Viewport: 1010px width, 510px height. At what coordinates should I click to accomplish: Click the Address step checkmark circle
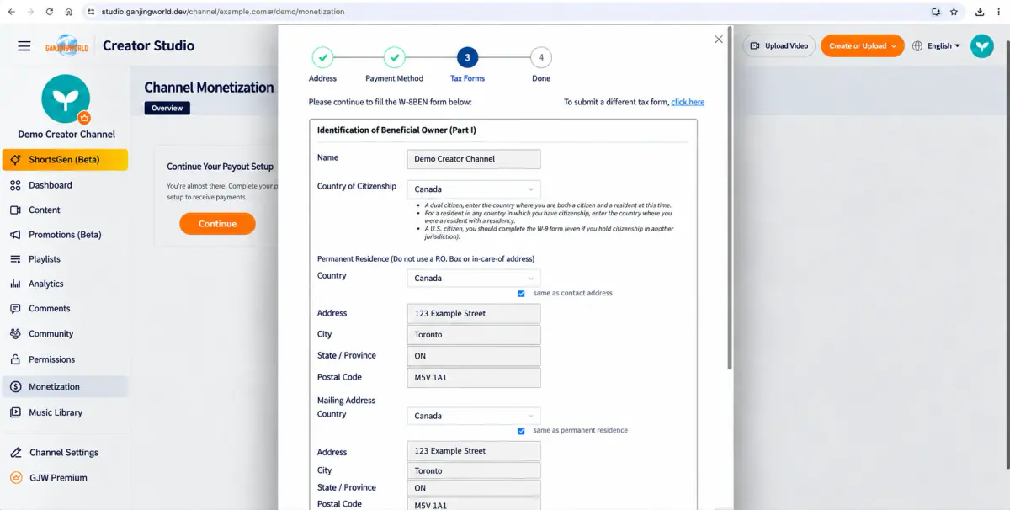pyautogui.click(x=322, y=57)
